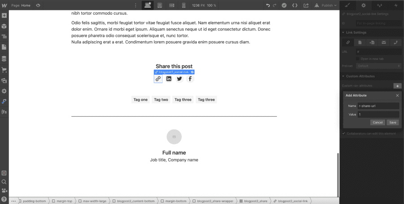Image resolution: width=404 pixels, height=204 pixels.
Task: Click the author avatar image placeholder
Action: [x=174, y=137]
